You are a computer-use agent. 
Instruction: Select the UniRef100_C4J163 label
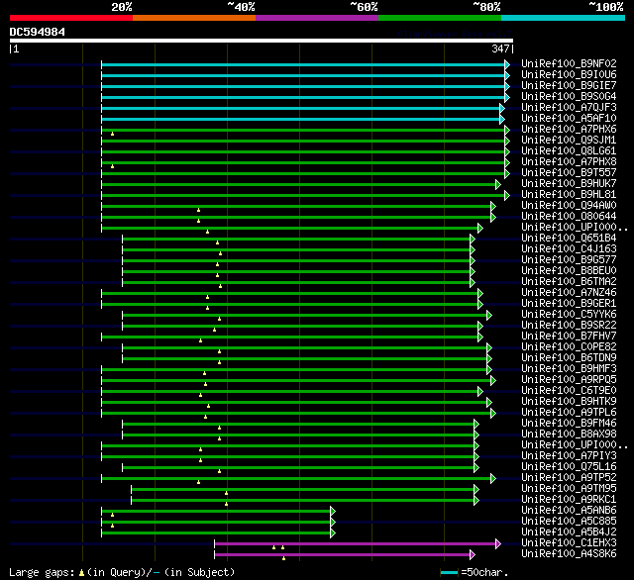(x=569, y=249)
